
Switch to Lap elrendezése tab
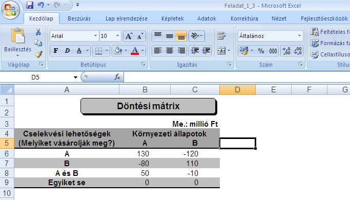[127, 18]
